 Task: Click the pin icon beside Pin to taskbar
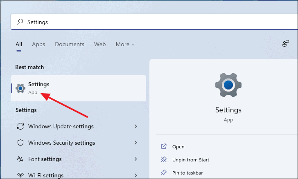tap(164, 172)
